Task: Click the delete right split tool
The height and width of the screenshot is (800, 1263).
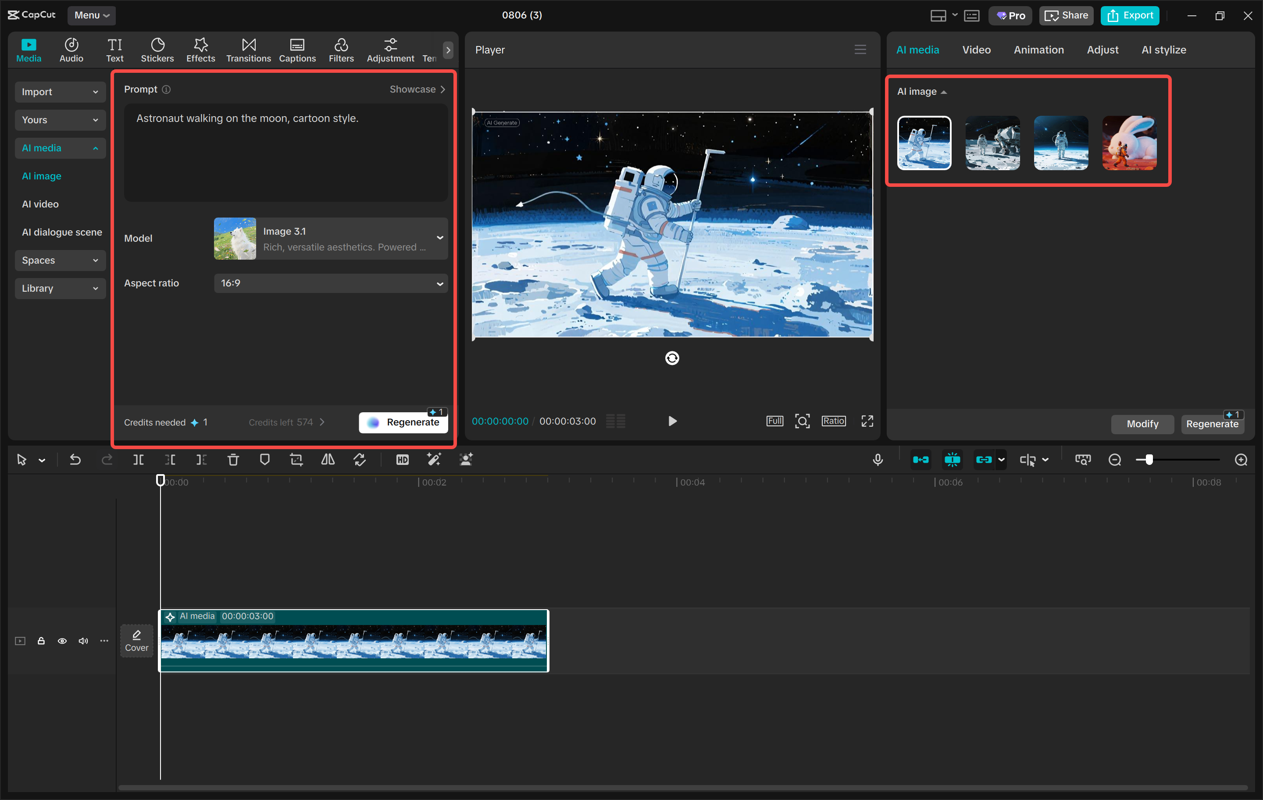Action: click(201, 460)
